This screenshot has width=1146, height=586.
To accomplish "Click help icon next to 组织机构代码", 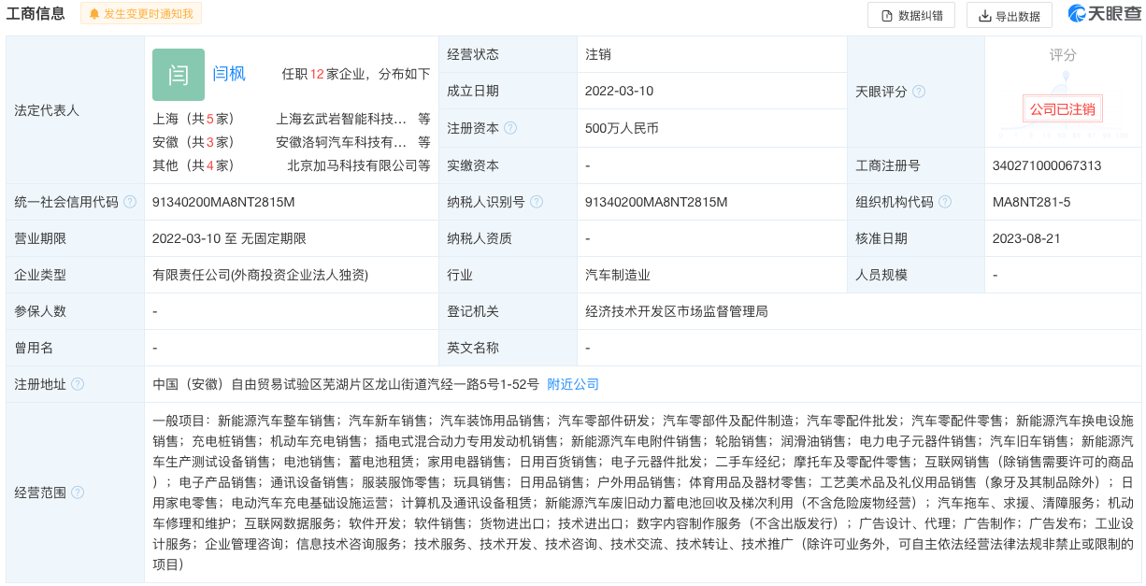I will coord(945,202).
